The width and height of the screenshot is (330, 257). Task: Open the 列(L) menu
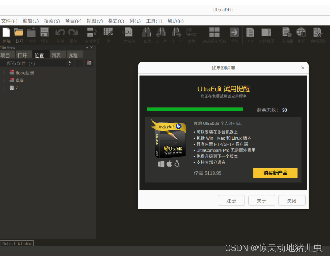(x=135, y=21)
